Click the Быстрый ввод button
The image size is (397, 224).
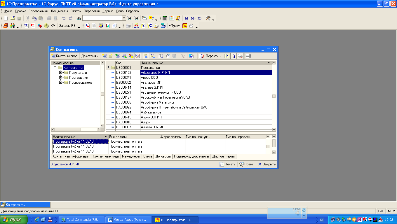click(x=65, y=56)
